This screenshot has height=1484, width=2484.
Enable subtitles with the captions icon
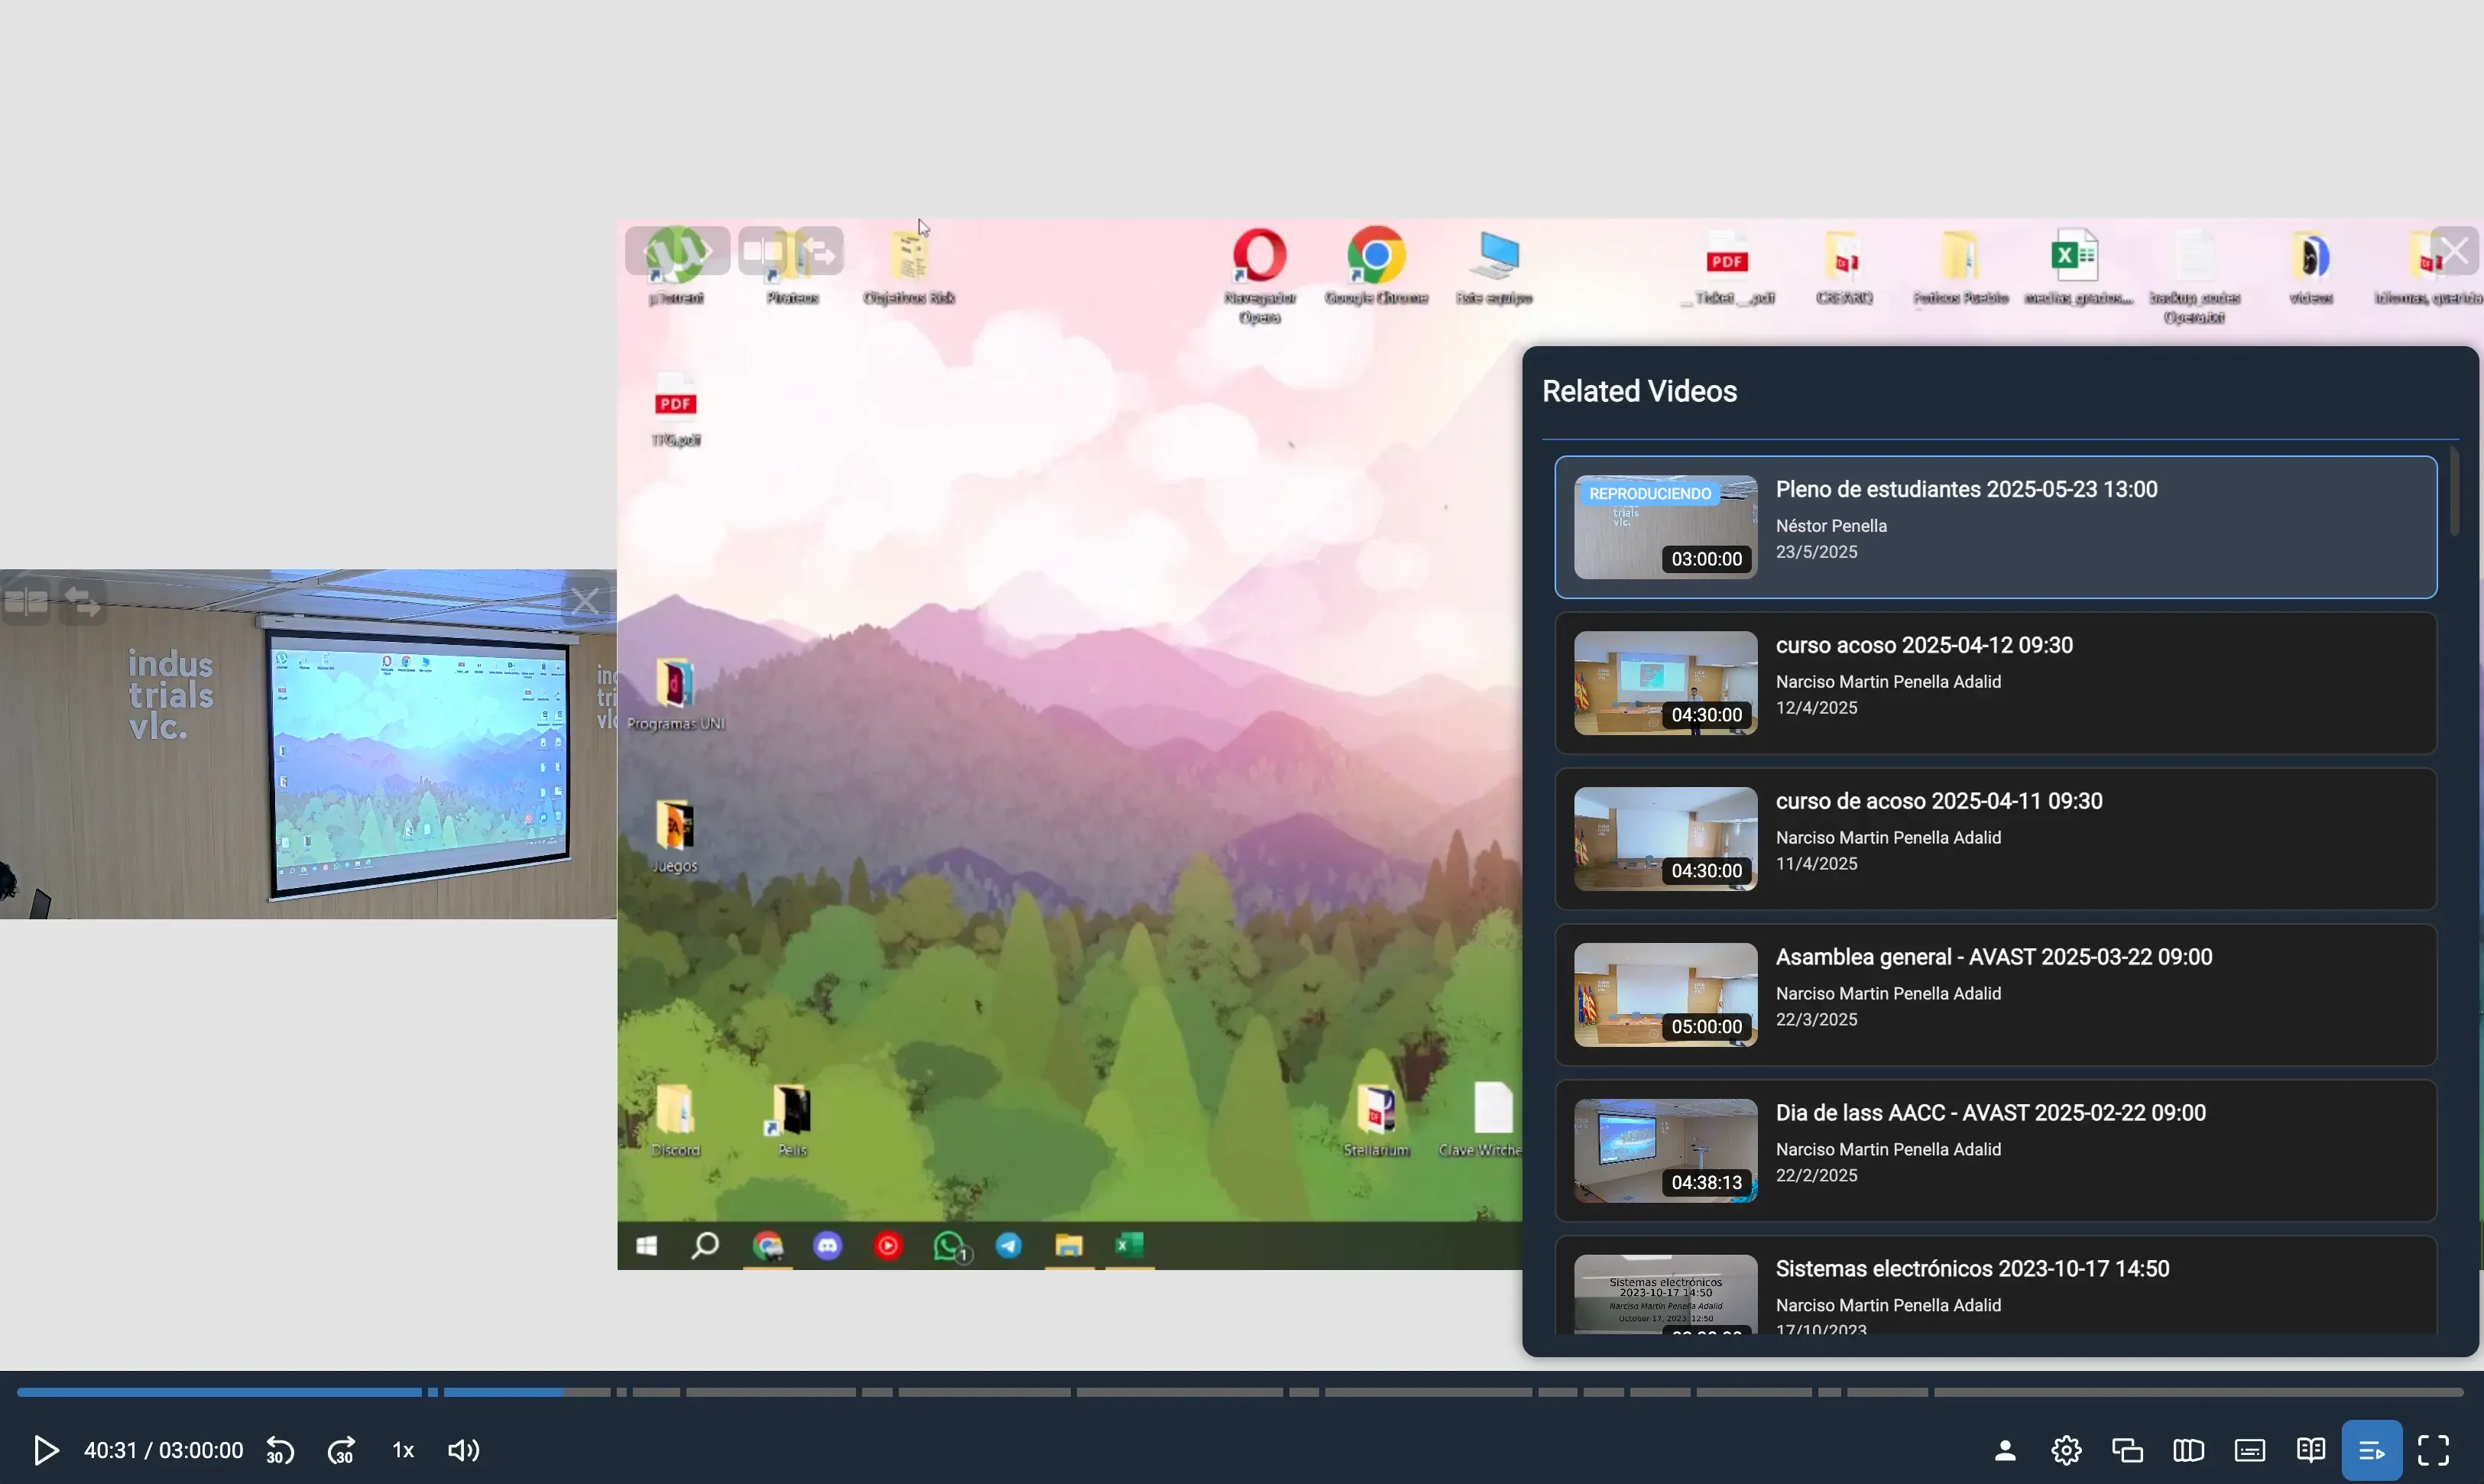(x=2249, y=1449)
